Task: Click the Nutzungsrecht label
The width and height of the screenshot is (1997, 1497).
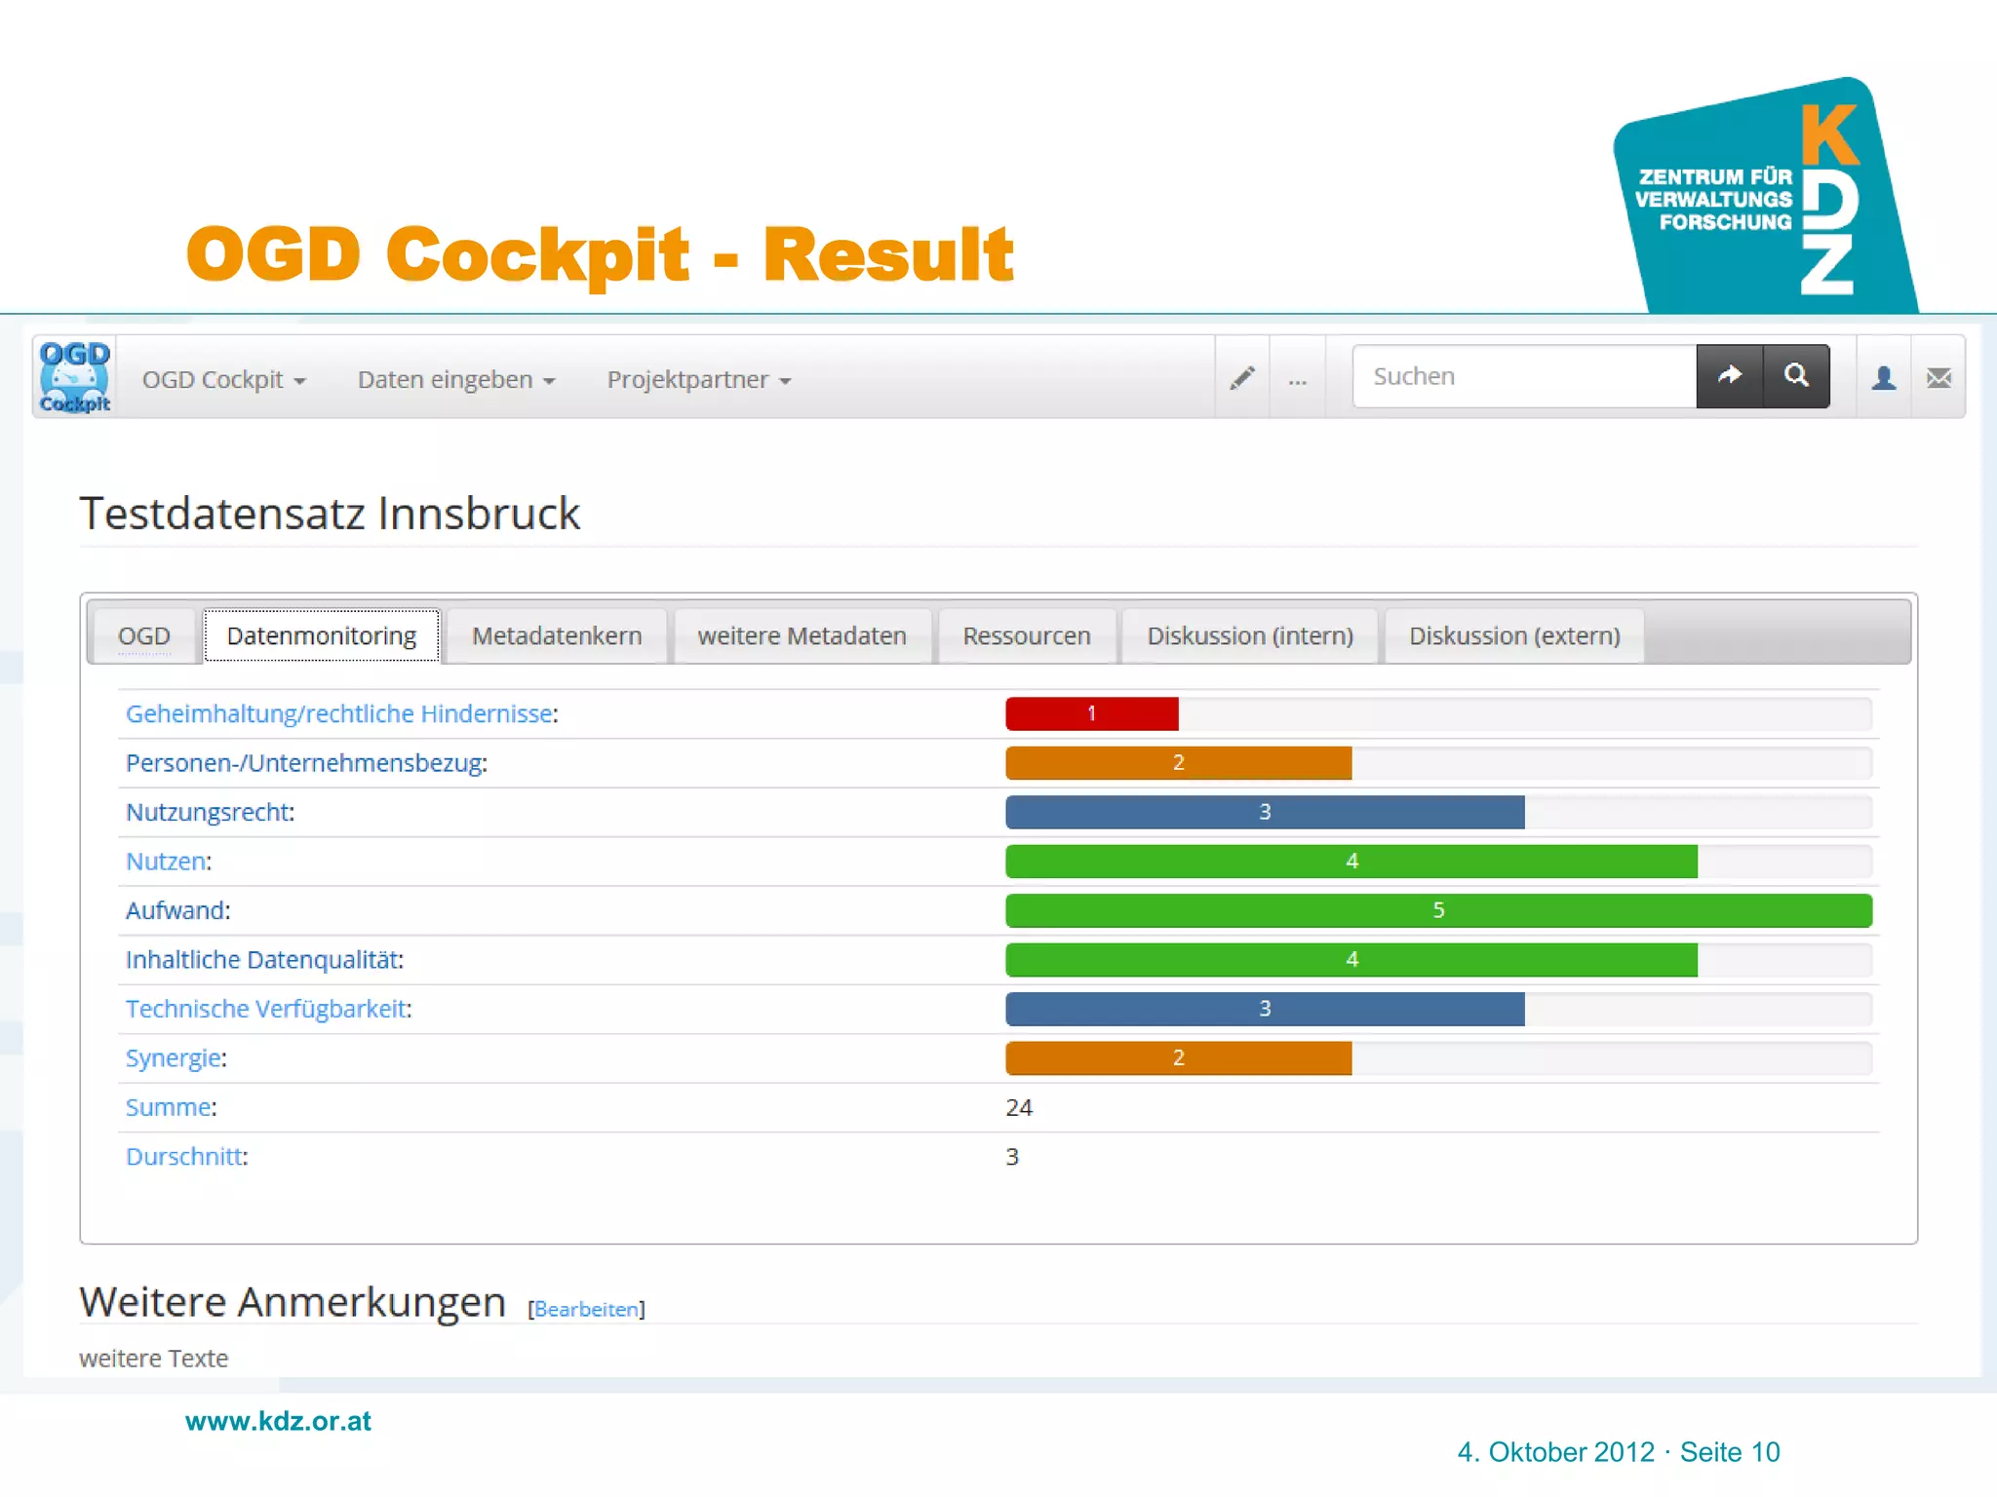Action: click(x=210, y=812)
